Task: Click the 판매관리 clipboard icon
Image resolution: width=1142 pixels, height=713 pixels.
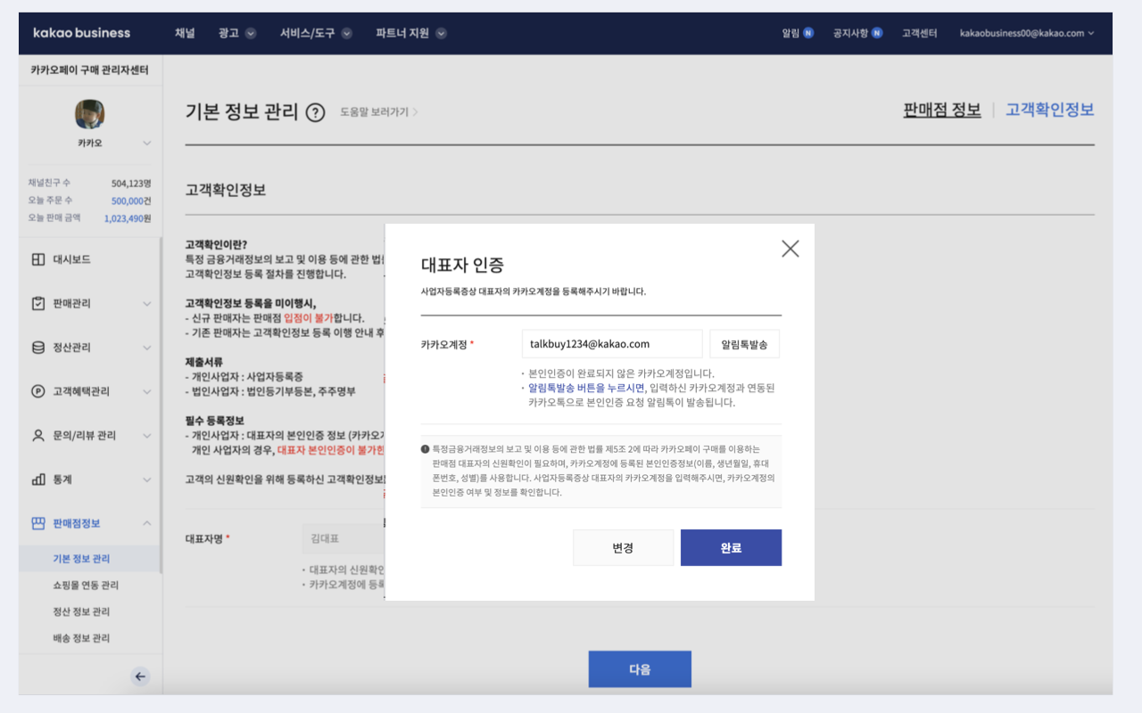Action: click(x=37, y=303)
